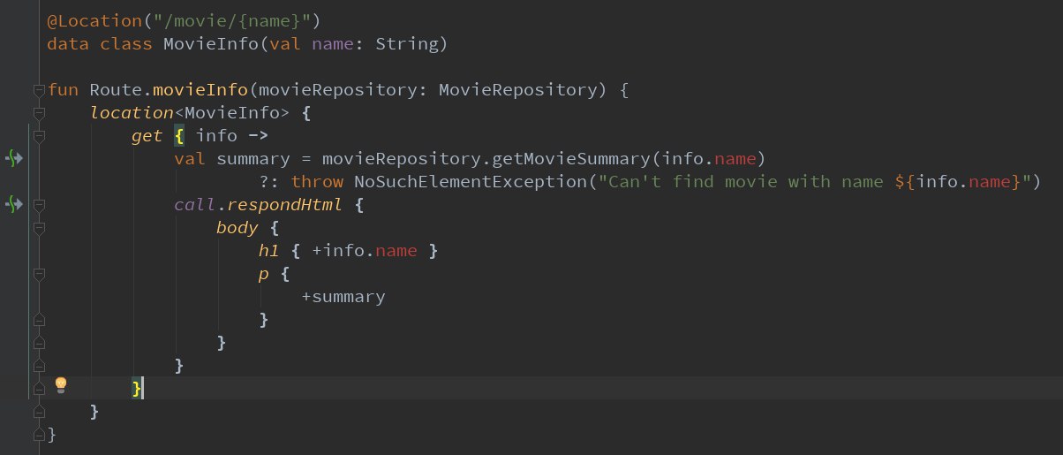Click the 'throw' keyword

(317, 181)
